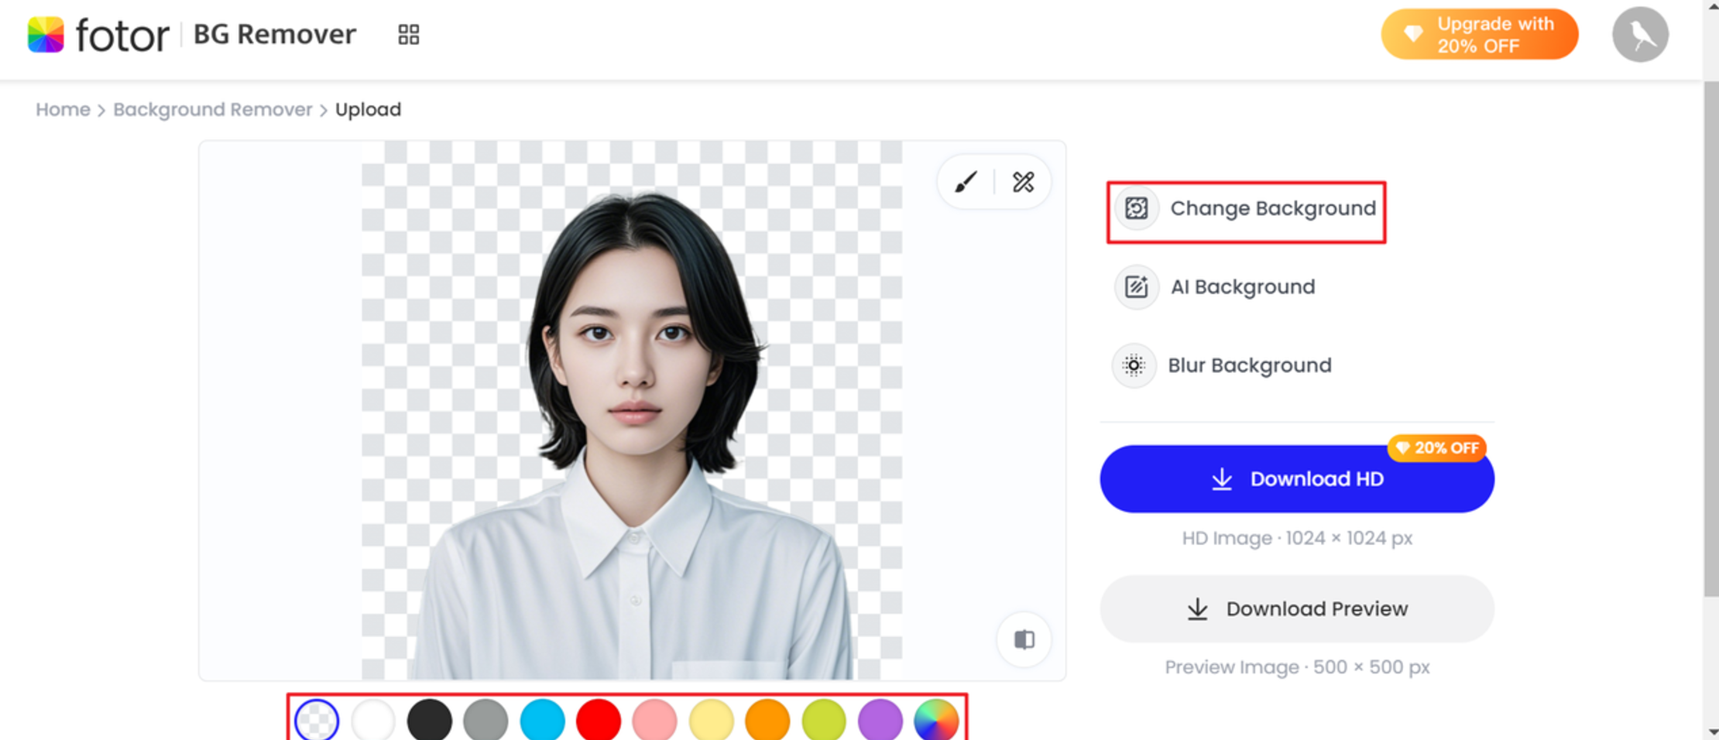Select the red background swatch
This screenshot has height=740, width=1719.
tap(599, 720)
